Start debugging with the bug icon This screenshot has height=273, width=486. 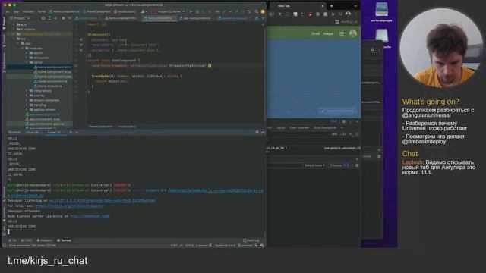(x=197, y=11)
